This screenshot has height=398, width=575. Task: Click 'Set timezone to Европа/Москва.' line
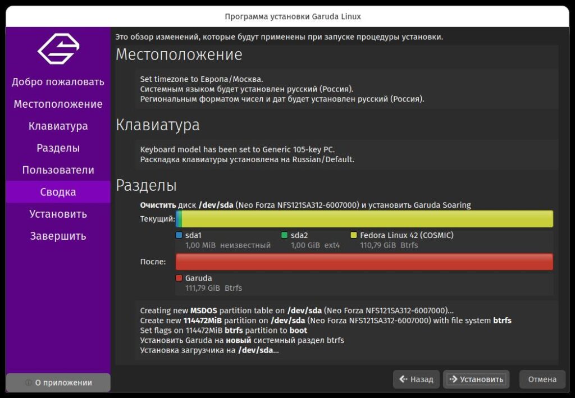pyautogui.click(x=202, y=79)
